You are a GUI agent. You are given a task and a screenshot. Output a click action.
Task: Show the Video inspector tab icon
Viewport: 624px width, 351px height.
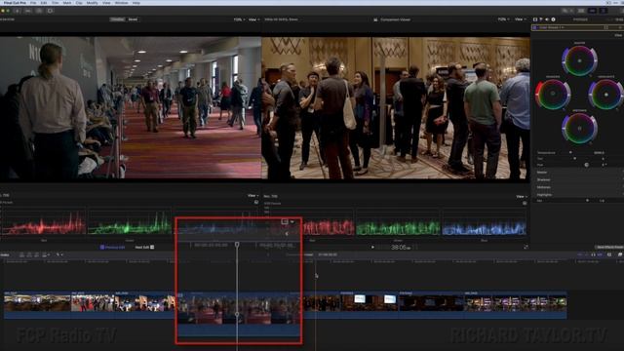(535, 19)
